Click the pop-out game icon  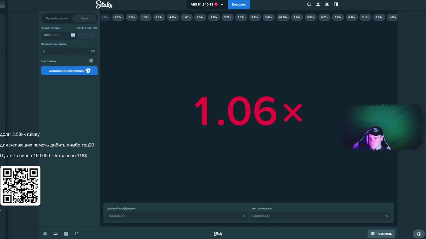coord(77,234)
